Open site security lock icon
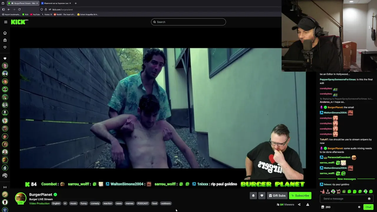 point(46,9)
